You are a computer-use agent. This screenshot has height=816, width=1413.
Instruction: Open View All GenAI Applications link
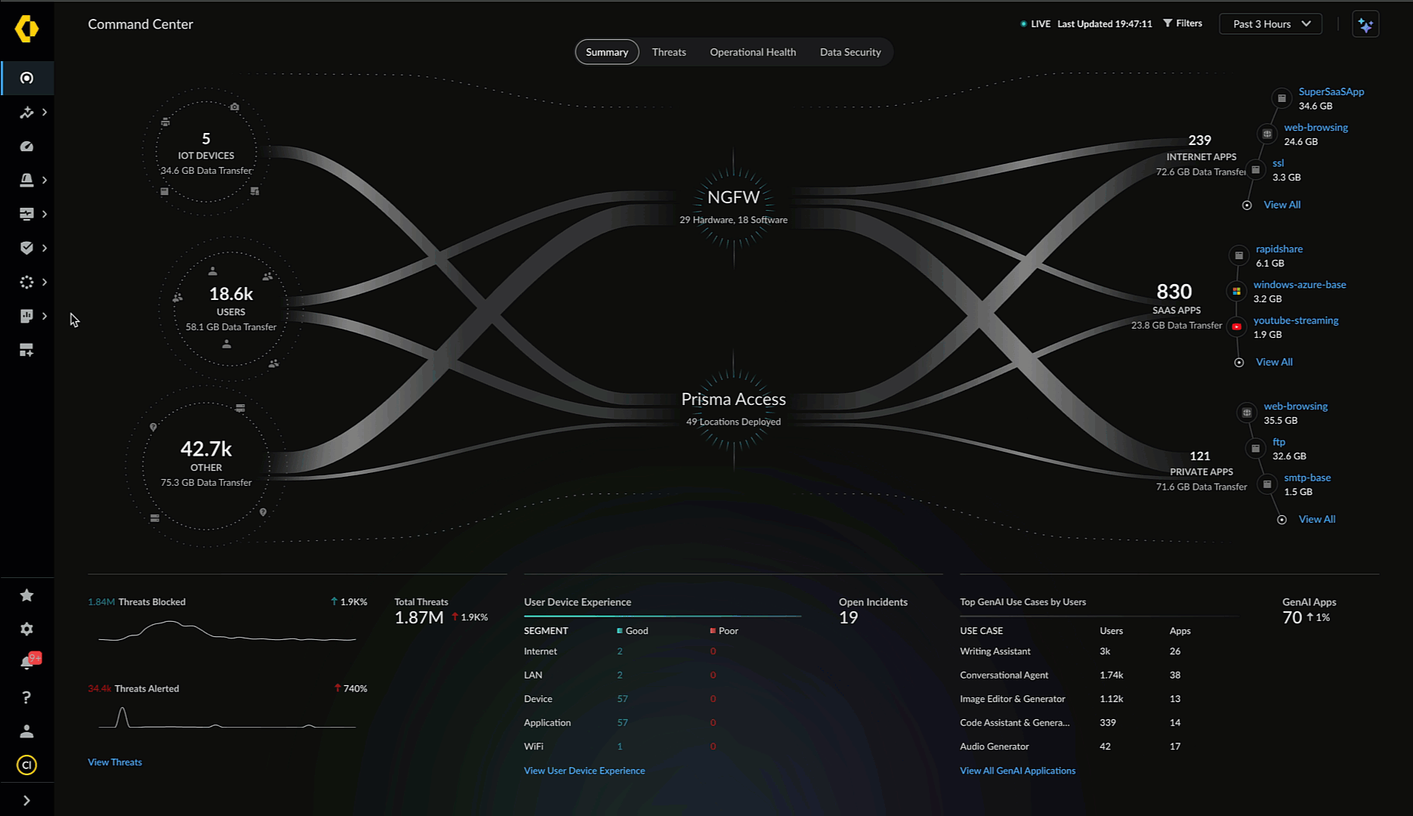coord(1017,771)
